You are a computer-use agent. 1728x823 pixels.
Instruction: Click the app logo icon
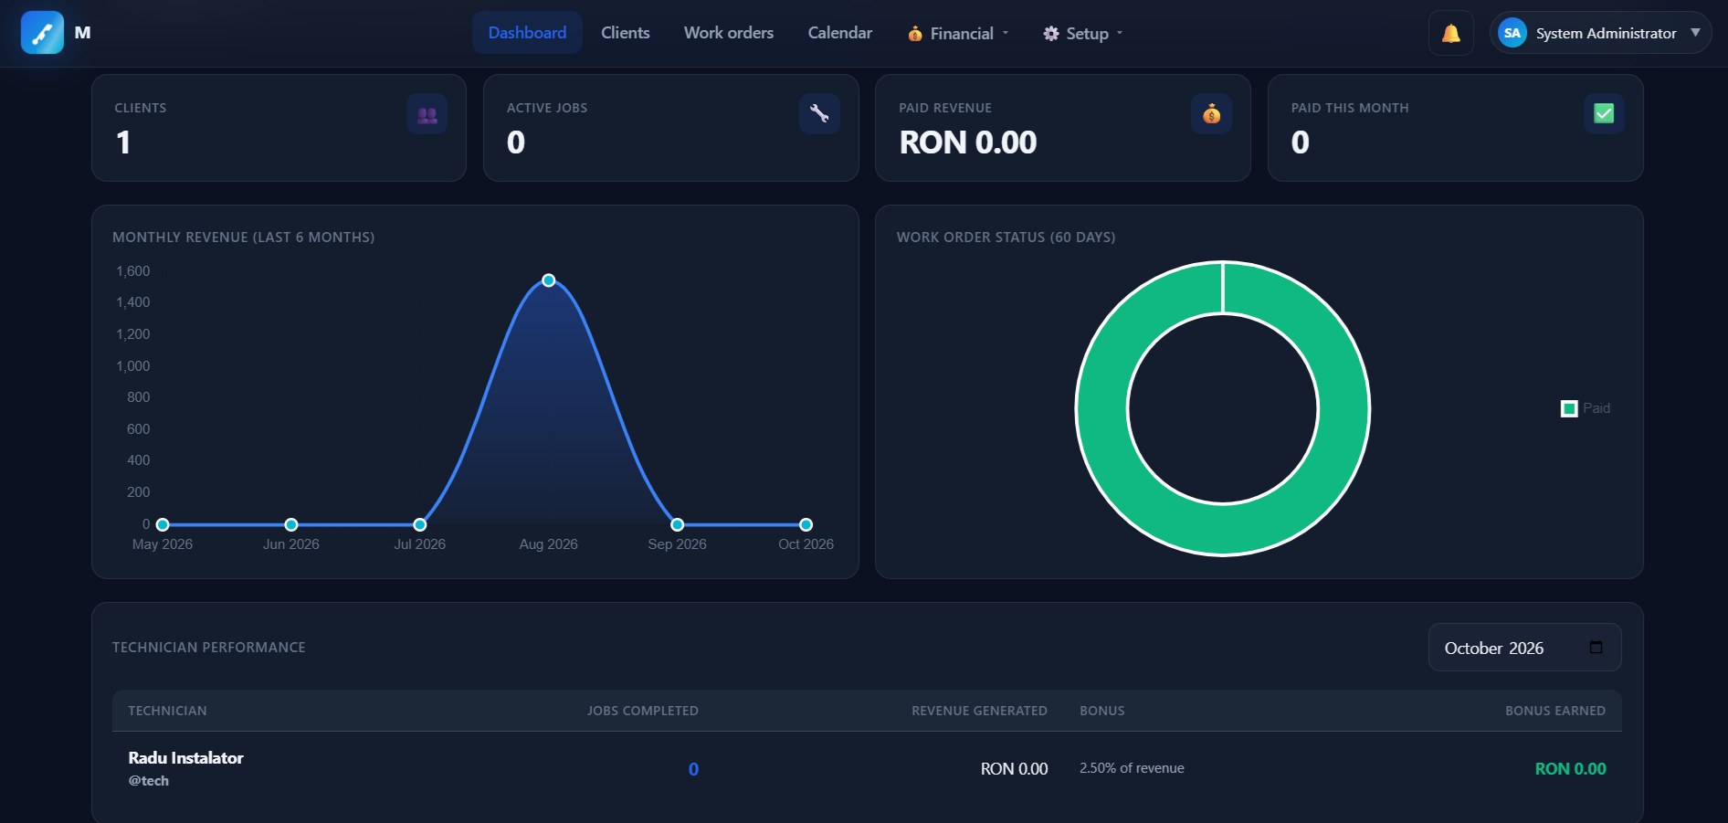pyautogui.click(x=42, y=33)
